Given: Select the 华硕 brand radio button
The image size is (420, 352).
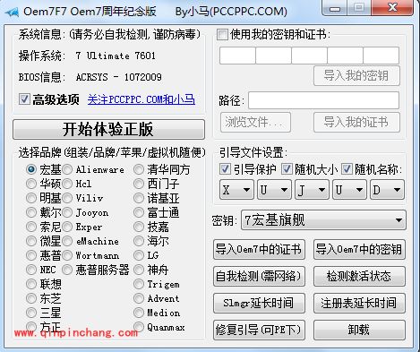Looking at the screenshot, I should (31, 184).
